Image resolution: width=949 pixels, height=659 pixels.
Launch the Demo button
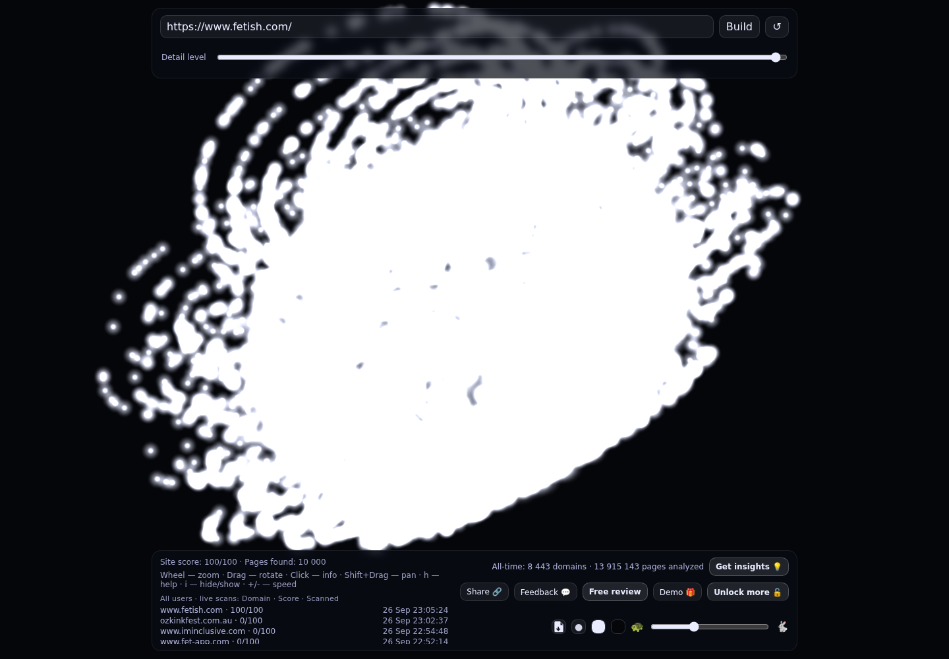pyautogui.click(x=677, y=592)
